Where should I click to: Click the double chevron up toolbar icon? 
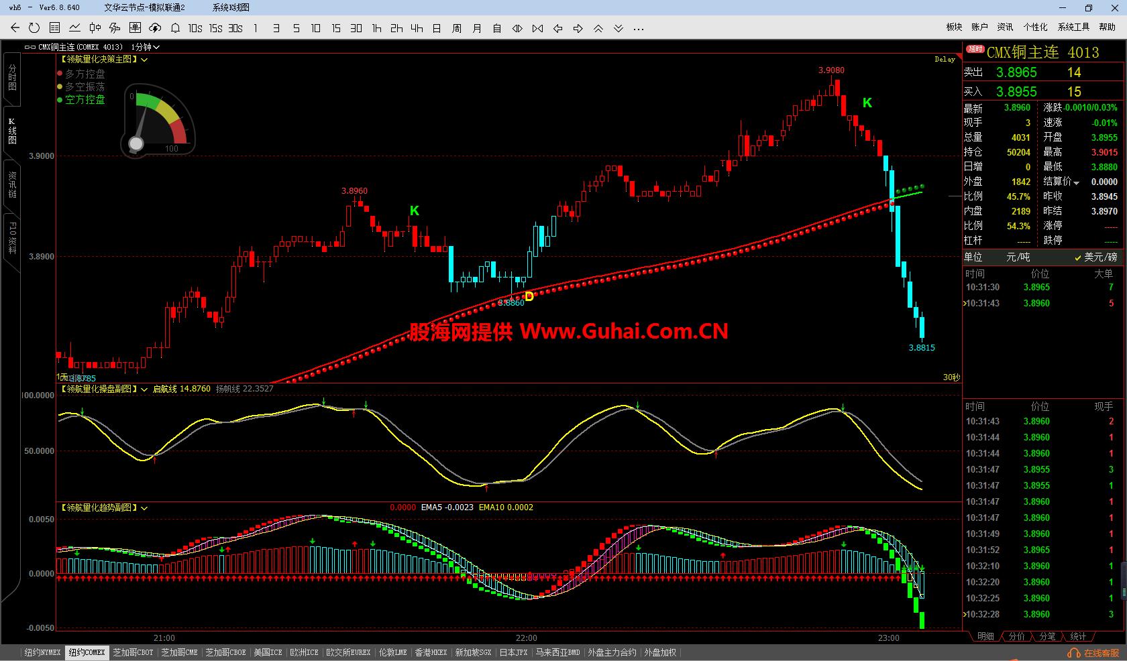pos(598,28)
